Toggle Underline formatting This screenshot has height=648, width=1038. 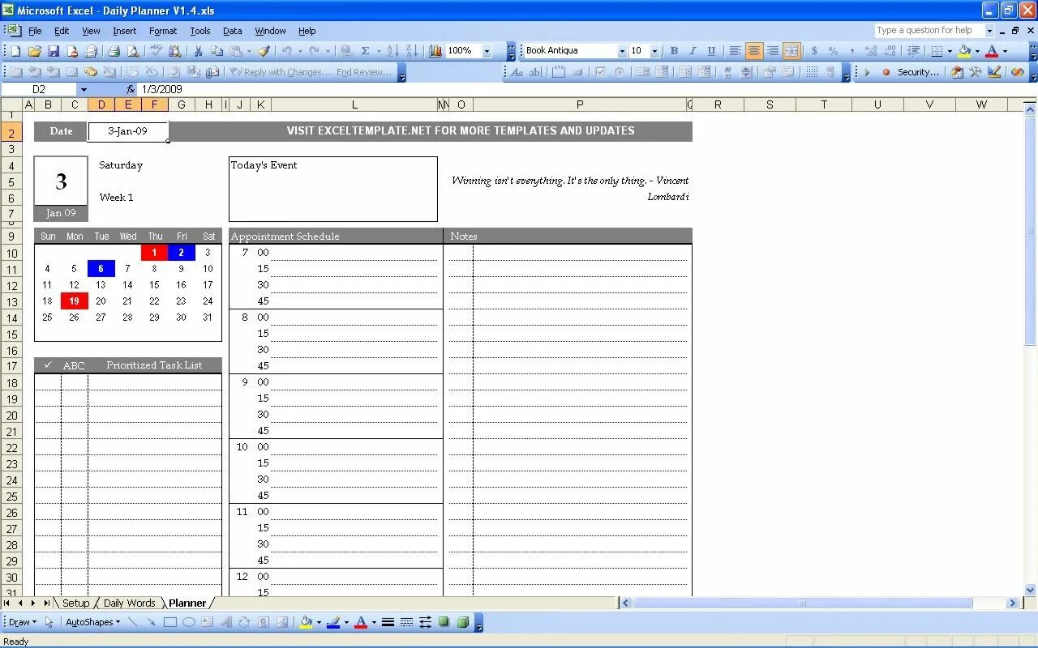711,51
